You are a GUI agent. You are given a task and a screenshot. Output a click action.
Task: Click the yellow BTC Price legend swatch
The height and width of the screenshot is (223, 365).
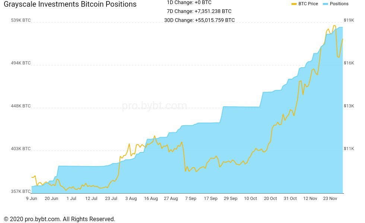[294, 4]
